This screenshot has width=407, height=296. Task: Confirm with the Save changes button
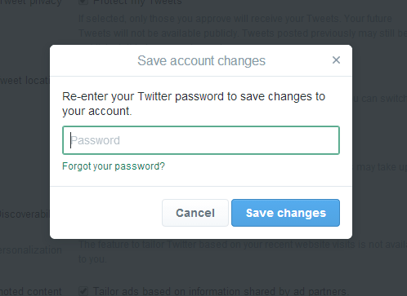(285, 213)
